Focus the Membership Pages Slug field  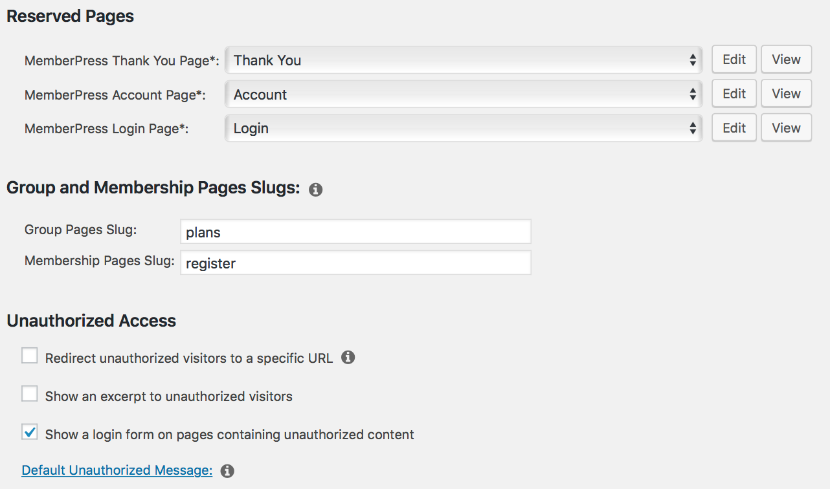(x=355, y=263)
